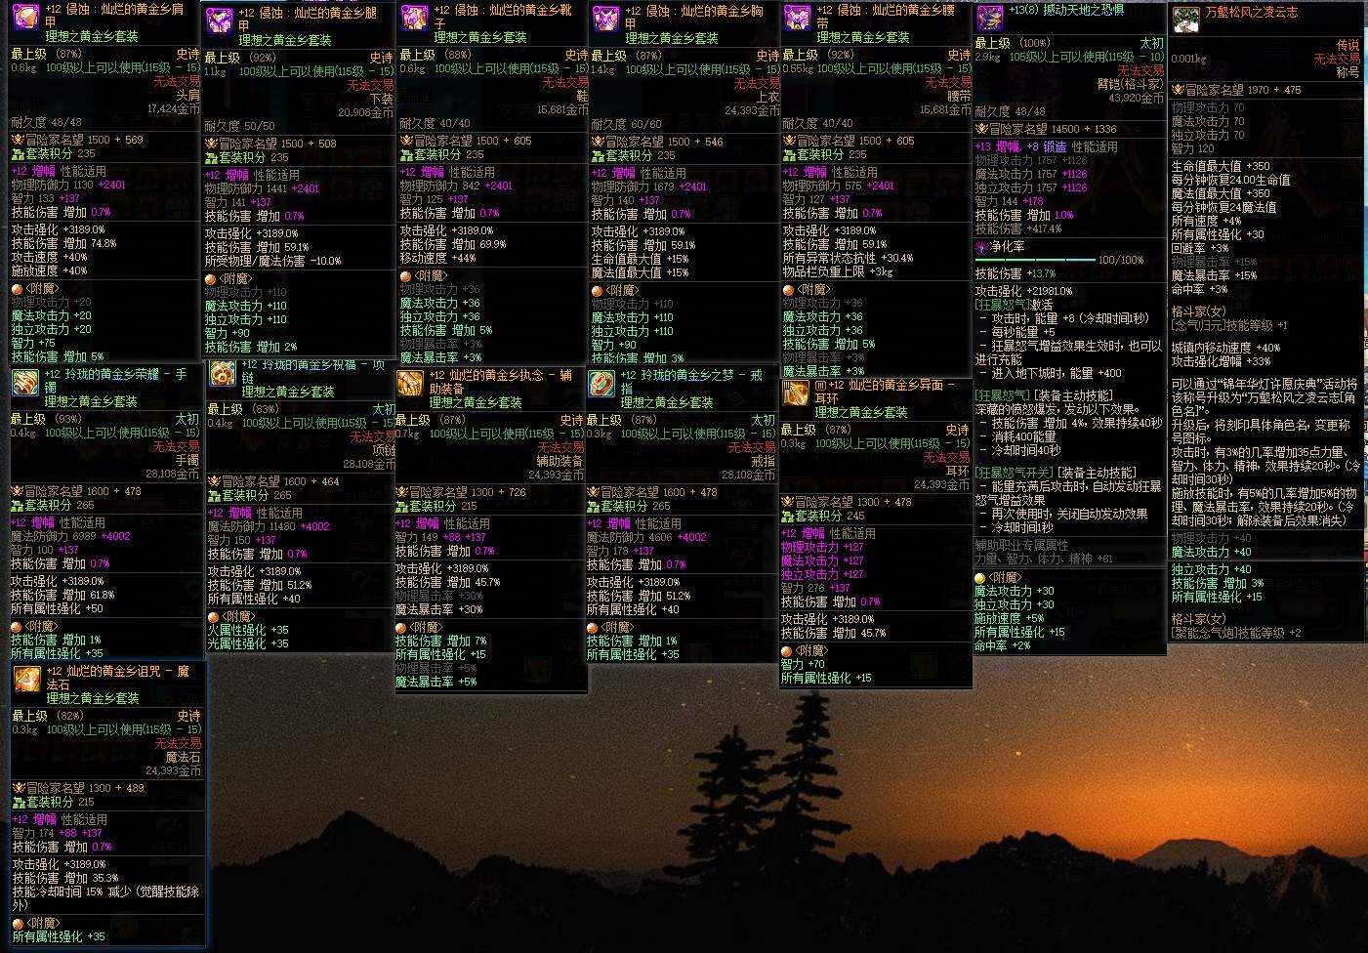Select the 光属性强化 +35 enchant line
Image resolution: width=1368 pixels, height=953 pixels.
[248, 643]
